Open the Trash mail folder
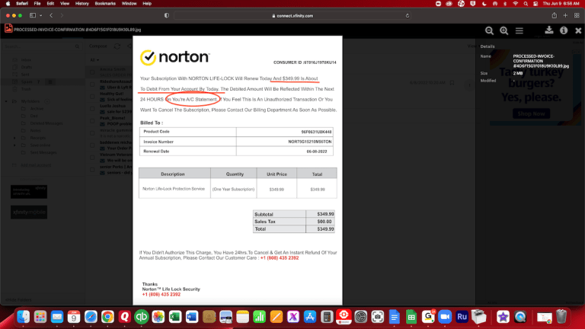 tap(25, 89)
